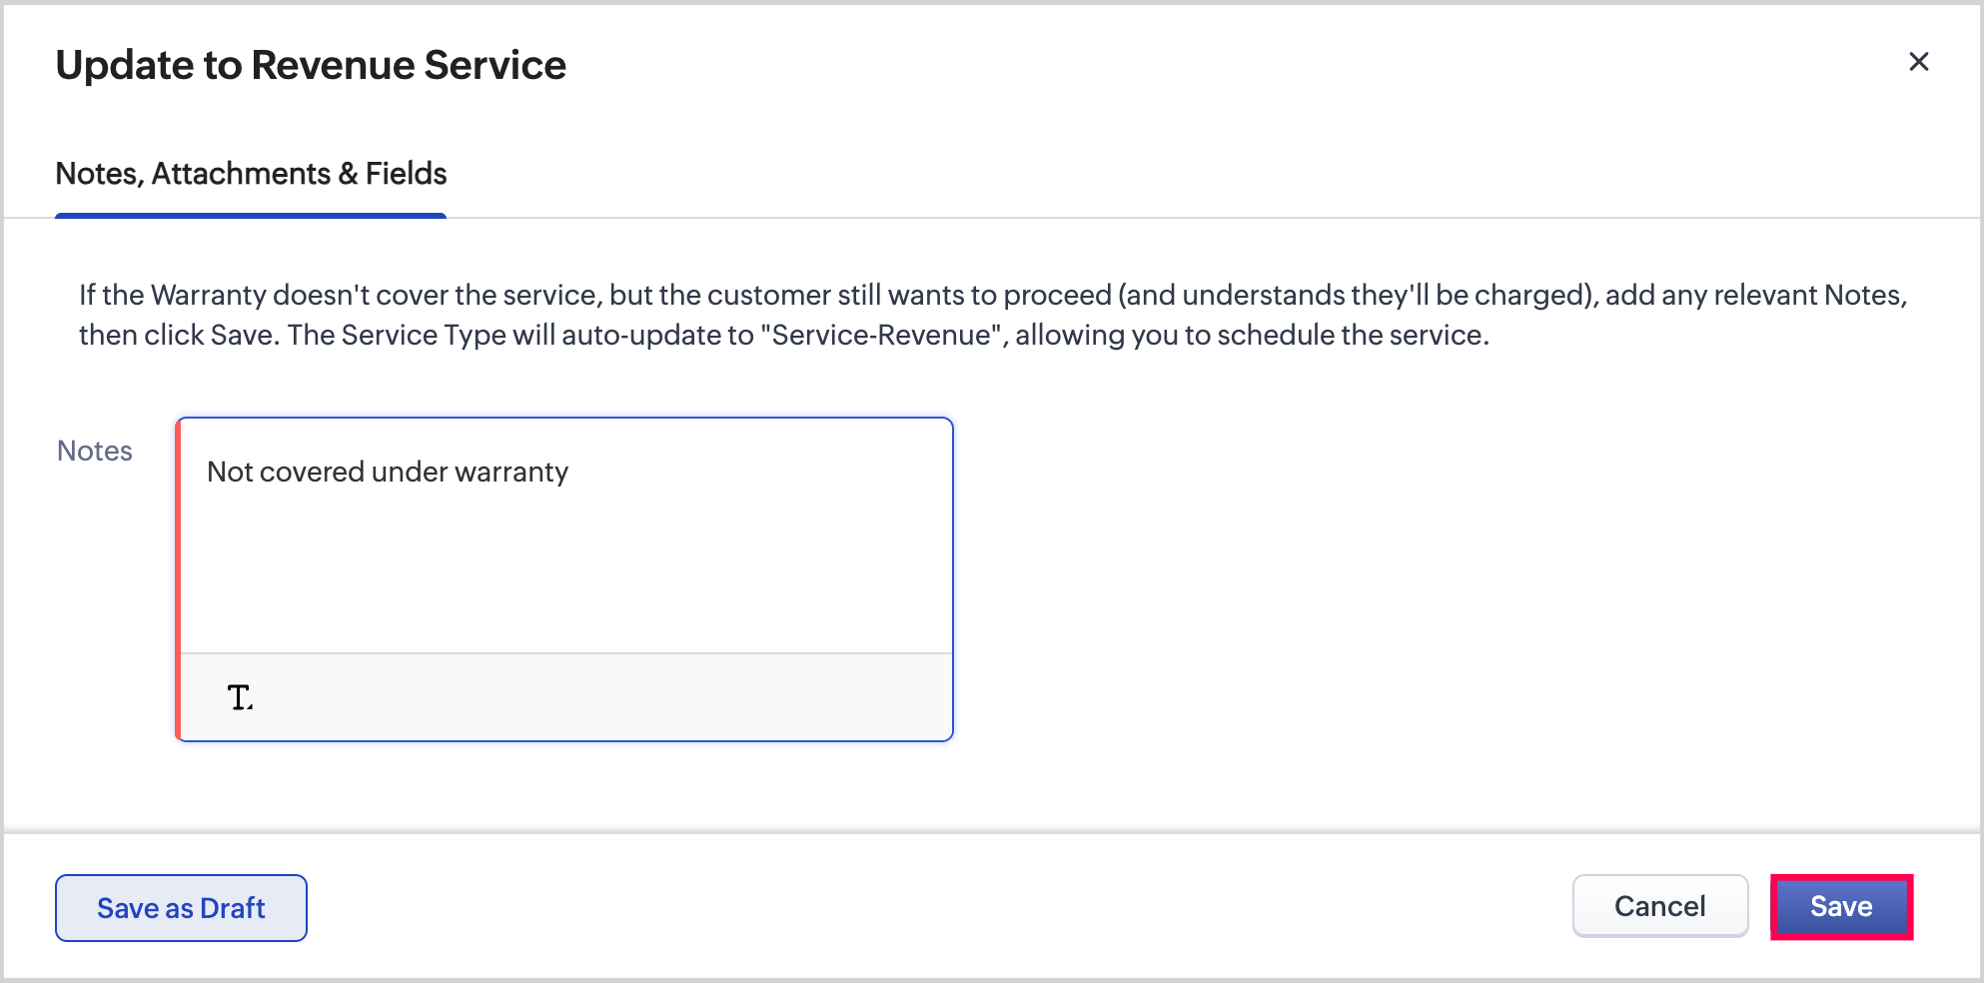
Task: Click the 'Not covered under warranty' note text
Action: 388,472
